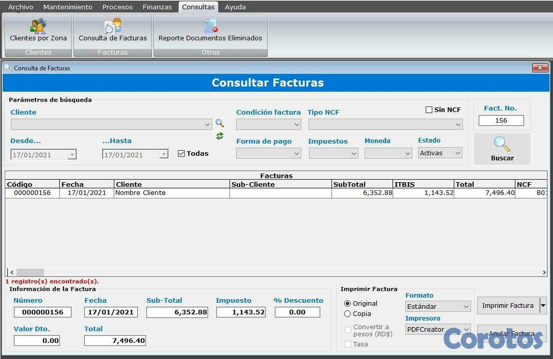
Task: Click the refresh arrows icon below the search glass
Action: (x=220, y=136)
